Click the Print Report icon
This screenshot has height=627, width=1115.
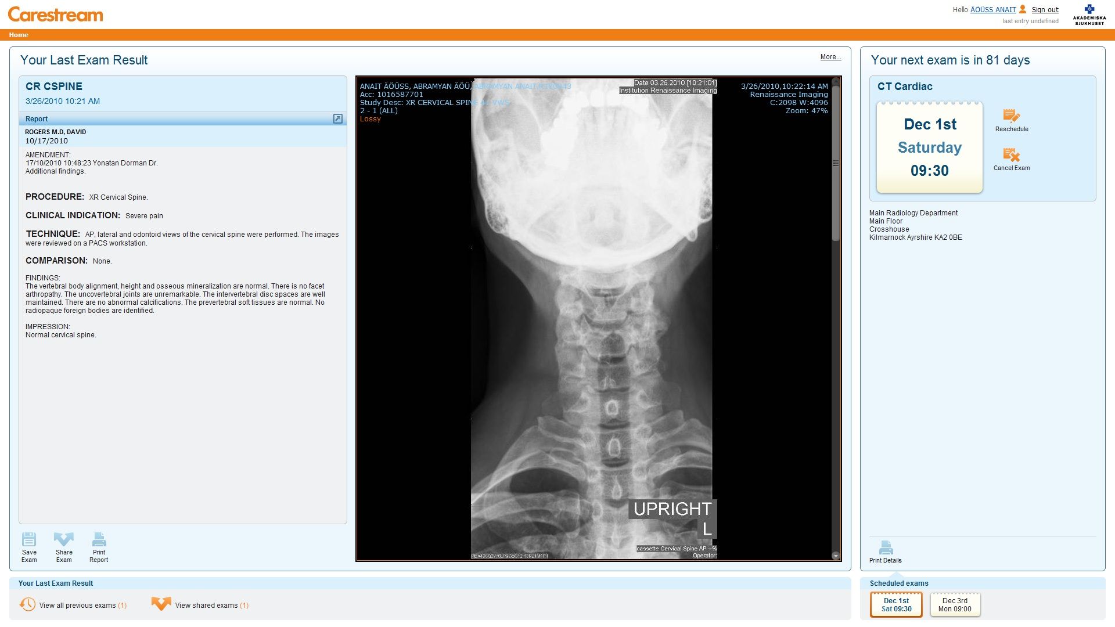[x=99, y=539]
